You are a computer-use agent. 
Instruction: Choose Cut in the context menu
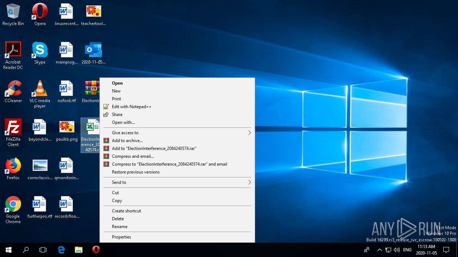click(177, 193)
